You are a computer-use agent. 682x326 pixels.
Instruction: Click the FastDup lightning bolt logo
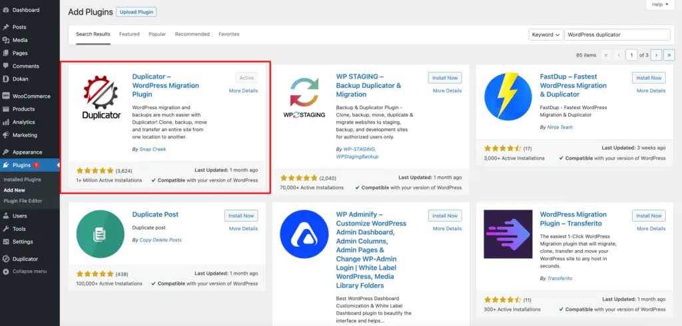point(508,96)
